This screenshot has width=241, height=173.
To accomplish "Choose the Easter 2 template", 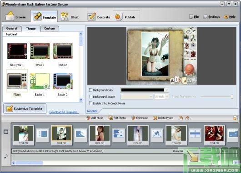I will tap(63, 81).
